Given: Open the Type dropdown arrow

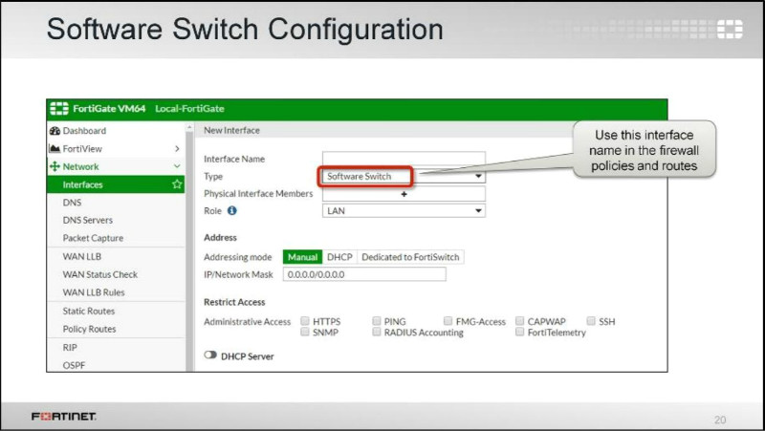Looking at the screenshot, I should (x=478, y=176).
